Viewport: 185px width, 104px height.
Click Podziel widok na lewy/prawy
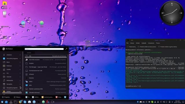pos(147,47)
